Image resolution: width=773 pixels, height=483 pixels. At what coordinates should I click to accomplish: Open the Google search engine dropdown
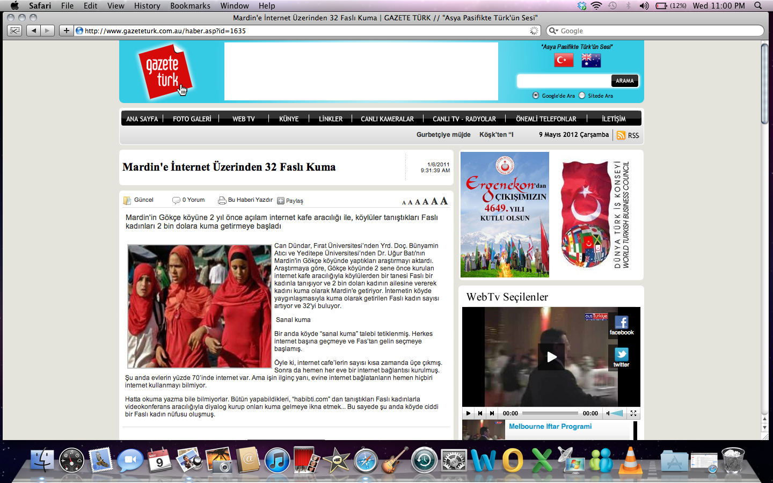[x=553, y=31]
